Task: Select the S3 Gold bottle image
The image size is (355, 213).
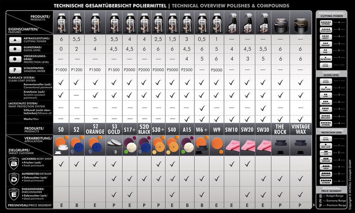Action: point(114,23)
